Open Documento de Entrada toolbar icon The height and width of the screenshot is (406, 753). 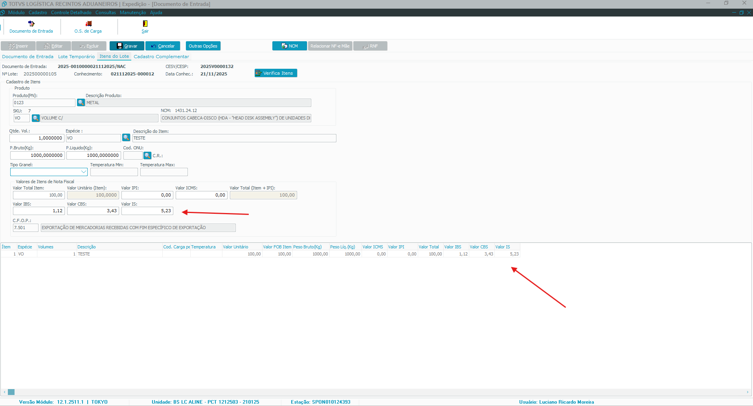31,27
